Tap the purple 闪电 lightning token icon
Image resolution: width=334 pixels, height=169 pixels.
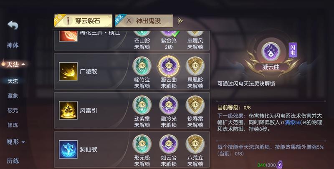pos(280,165)
